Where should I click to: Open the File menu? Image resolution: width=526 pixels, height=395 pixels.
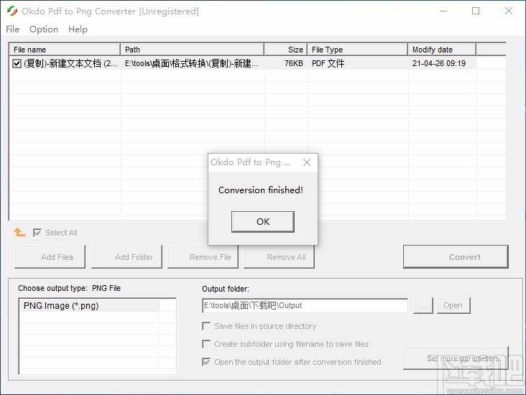click(x=12, y=29)
